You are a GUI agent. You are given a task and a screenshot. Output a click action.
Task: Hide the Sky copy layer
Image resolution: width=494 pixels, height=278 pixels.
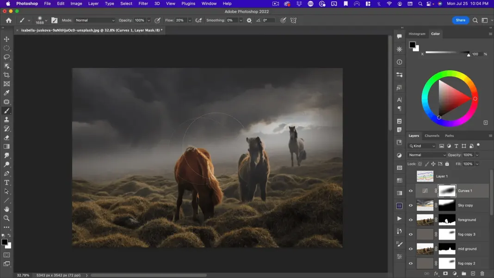[x=411, y=205]
